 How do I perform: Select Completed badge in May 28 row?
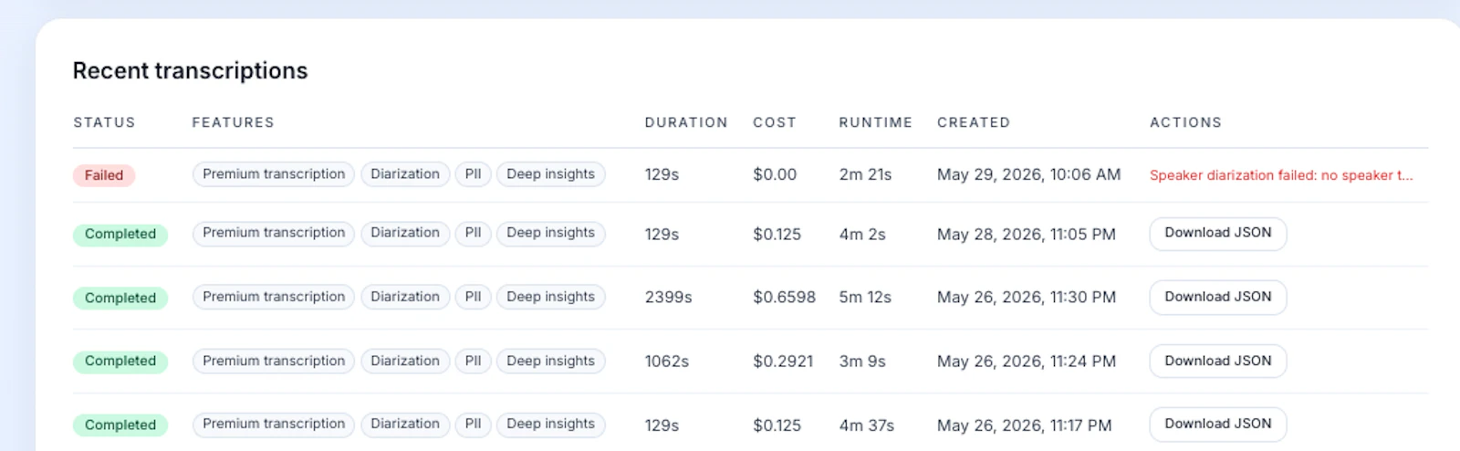120,235
